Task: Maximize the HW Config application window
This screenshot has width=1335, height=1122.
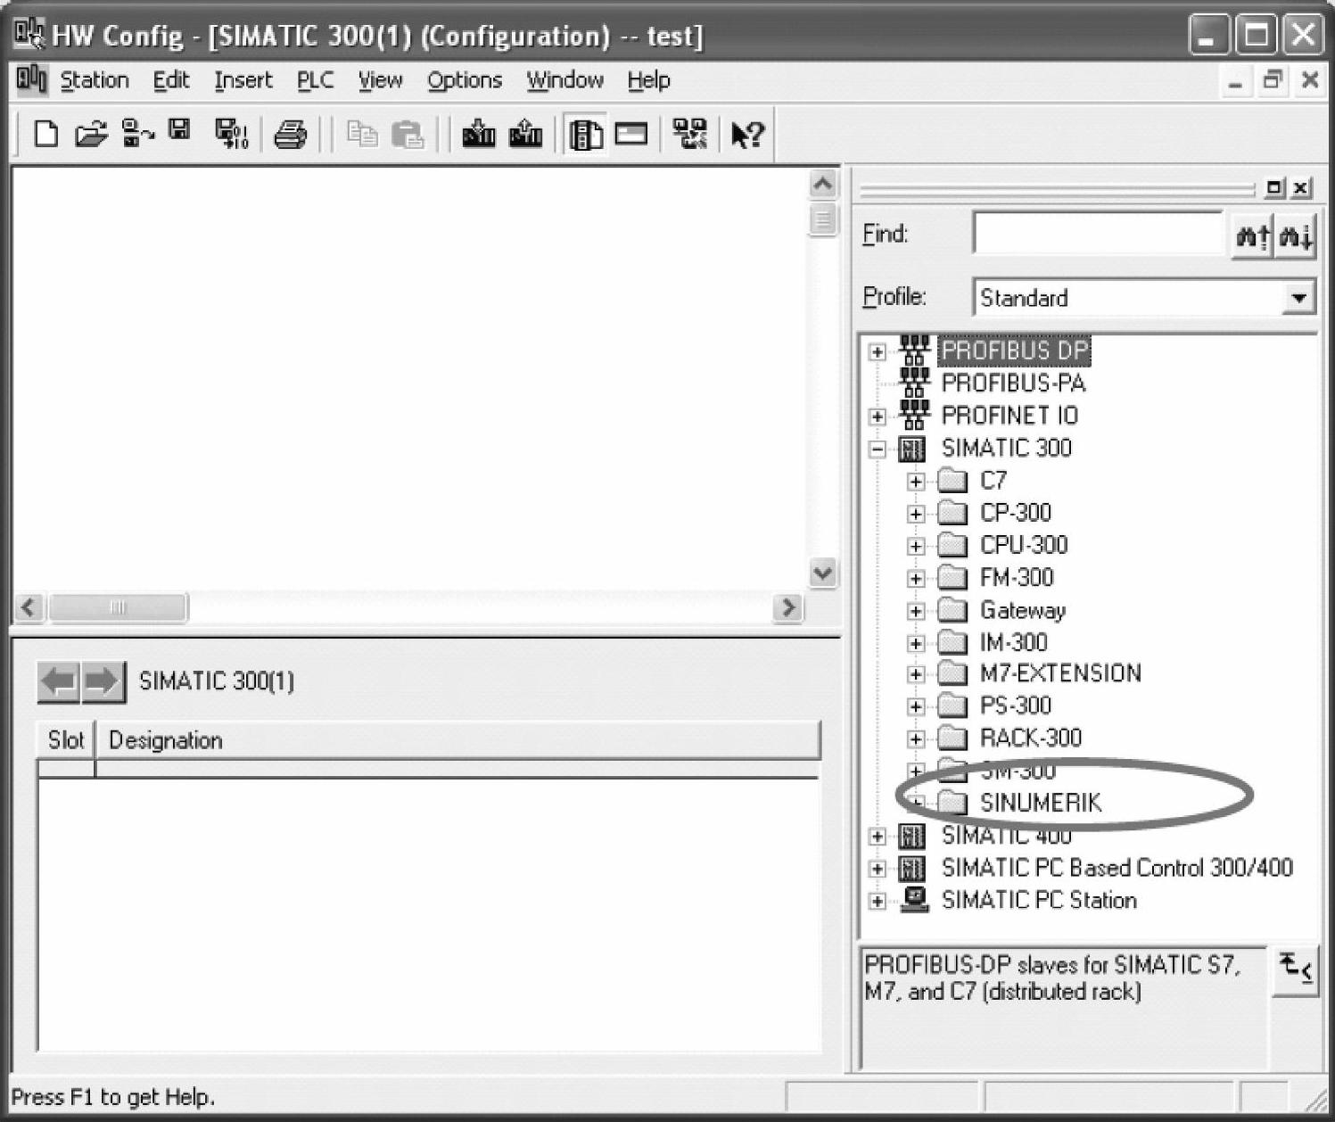Action: 1256,36
